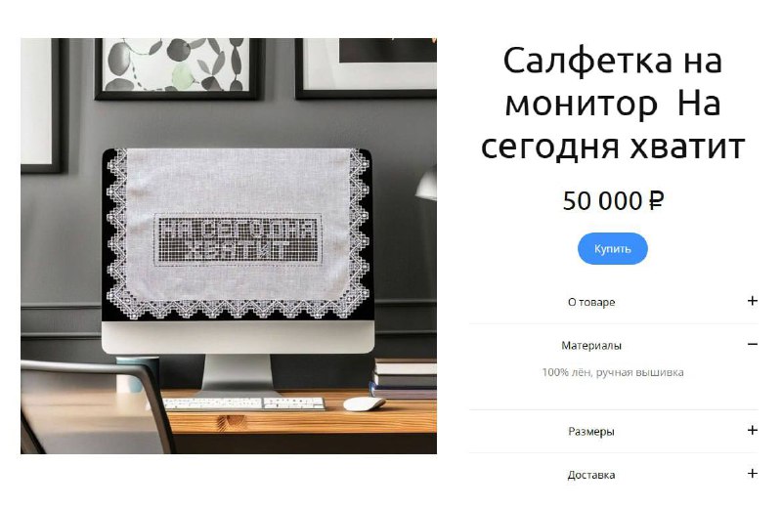Expand О товаре with its plus icon
The height and width of the screenshot is (508, 782).
click(x=753, y=301)
